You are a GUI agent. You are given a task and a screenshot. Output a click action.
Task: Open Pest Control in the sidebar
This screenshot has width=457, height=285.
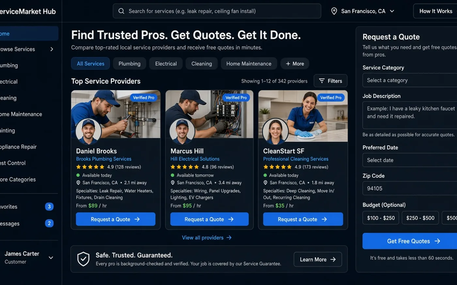pyautogui.click(x=13, y=163)
